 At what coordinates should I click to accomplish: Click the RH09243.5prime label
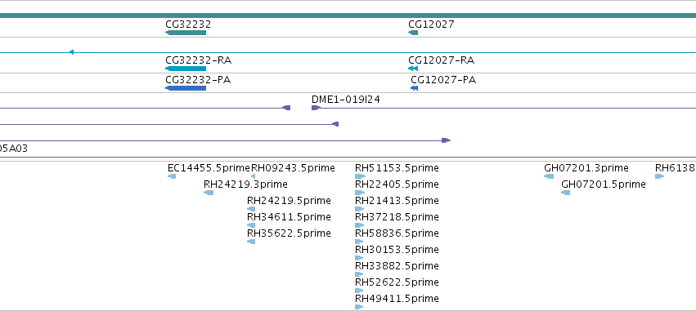click(293, 168)
